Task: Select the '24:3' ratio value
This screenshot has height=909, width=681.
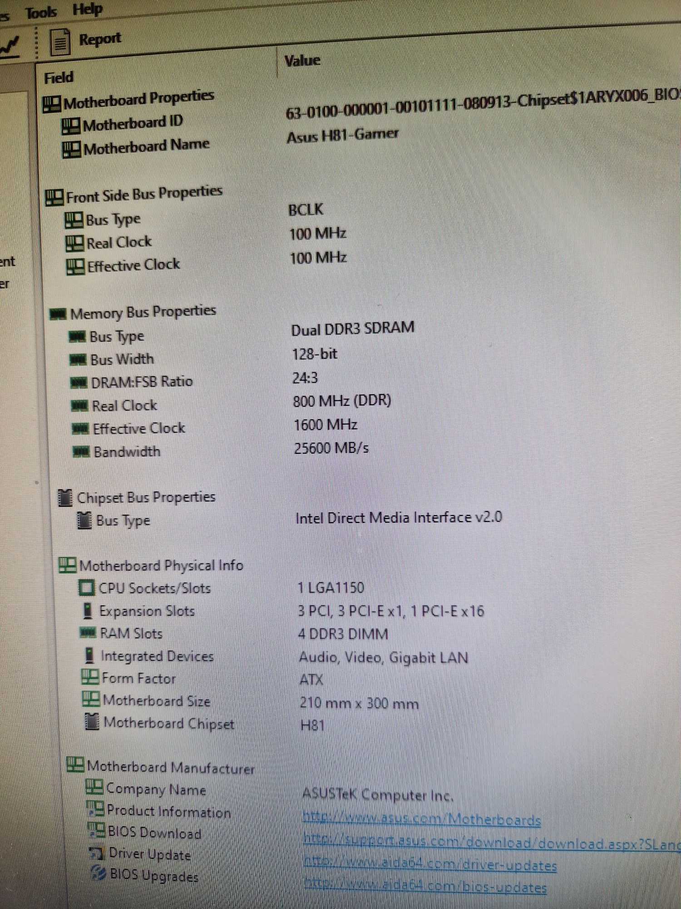Action: click(x=305, y=378)
